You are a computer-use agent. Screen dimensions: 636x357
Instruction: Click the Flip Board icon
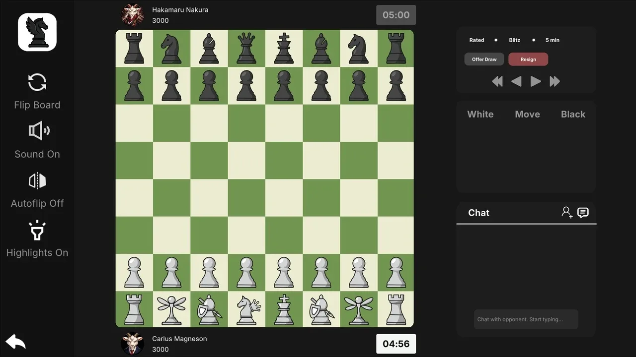(x=37, y=82)
